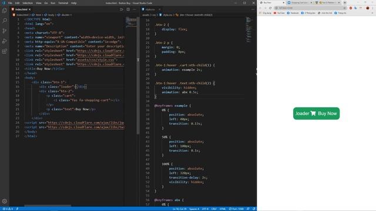Click the red adblock extension icon in Chrome

[x=351, y=8]
